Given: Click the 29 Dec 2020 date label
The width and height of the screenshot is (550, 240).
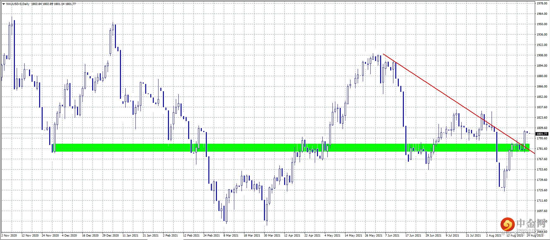Looking at the screenshot, I should (111, 236).
